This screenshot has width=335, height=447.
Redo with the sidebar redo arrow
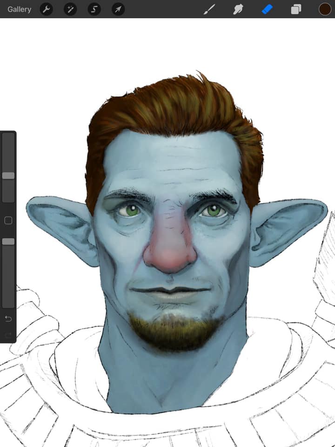tap(8, 335)
